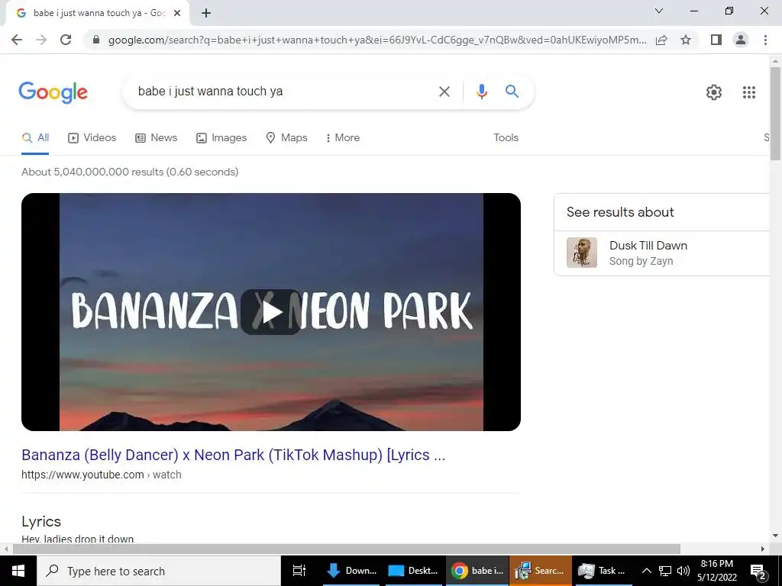Image resolution: width=782 pixels, height=586 pixels.
Task: Click the results count text
Action: 130,172
